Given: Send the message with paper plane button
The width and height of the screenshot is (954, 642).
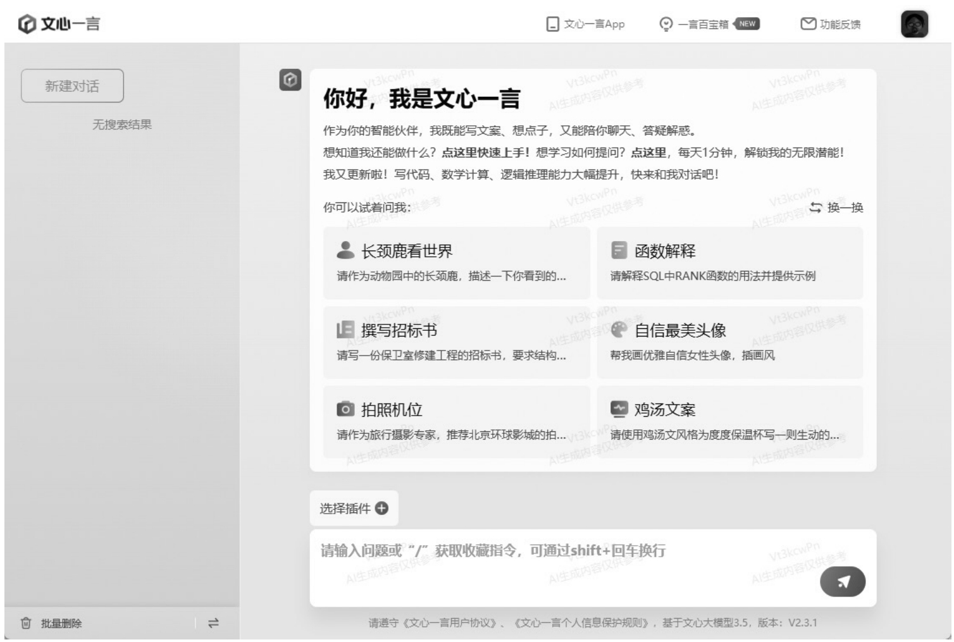Looking at the screenshot, I should click(843, 582).
